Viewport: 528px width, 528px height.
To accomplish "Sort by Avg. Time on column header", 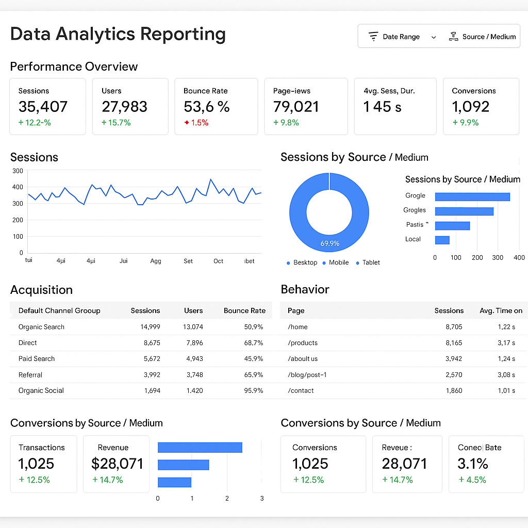I will (x=501, y=310).
